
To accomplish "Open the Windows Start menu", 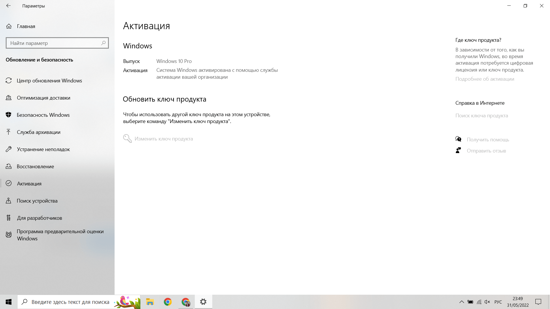I will click(9, 302).
